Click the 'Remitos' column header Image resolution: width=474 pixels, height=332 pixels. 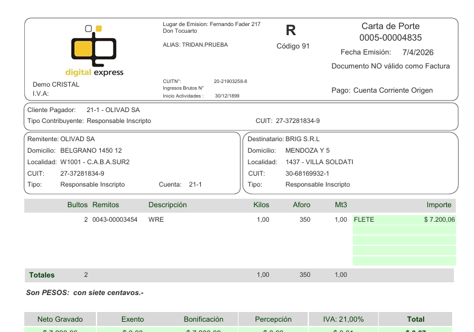[x=106, y=205]
